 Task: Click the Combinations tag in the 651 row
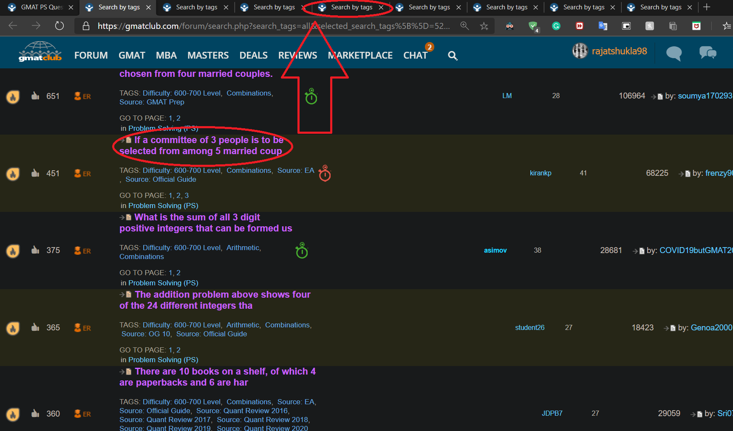coord(249,93)
